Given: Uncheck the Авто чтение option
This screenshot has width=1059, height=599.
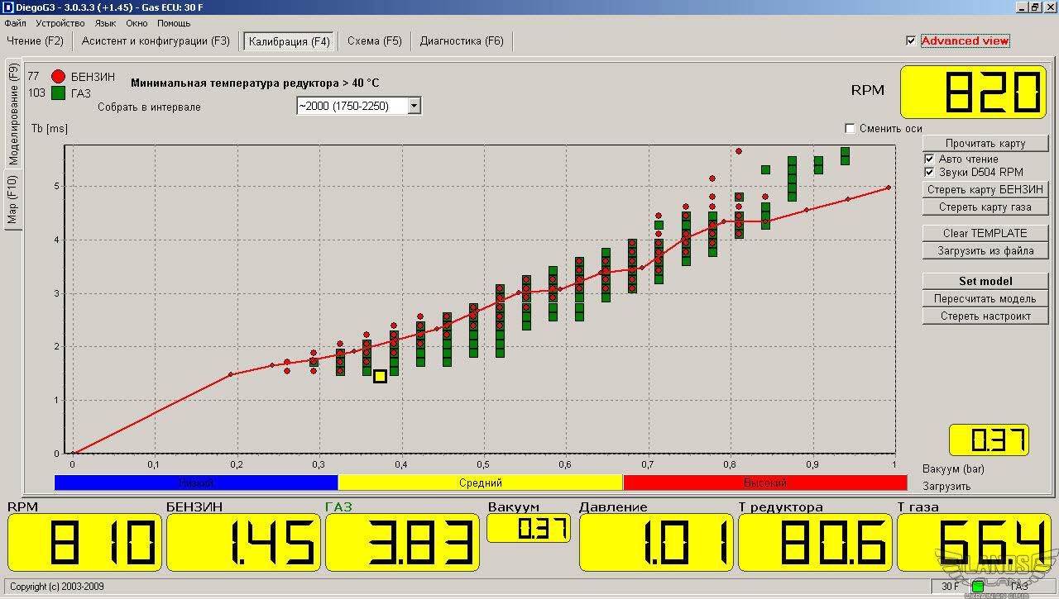Looking at the screenshot, I should click(930, 159).
